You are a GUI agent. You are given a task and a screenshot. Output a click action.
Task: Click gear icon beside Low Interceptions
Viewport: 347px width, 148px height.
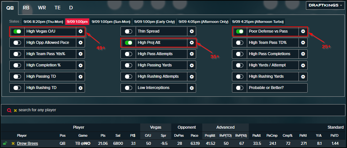coord(192,88)
